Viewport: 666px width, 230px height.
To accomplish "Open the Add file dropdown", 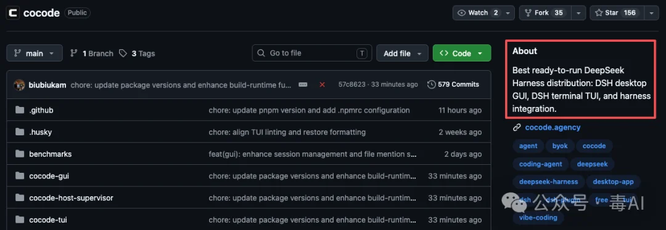I will [x=402, y=54].
